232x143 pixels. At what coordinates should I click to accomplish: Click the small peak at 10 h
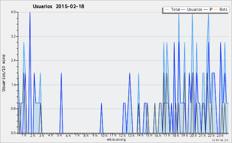point(101,103)
